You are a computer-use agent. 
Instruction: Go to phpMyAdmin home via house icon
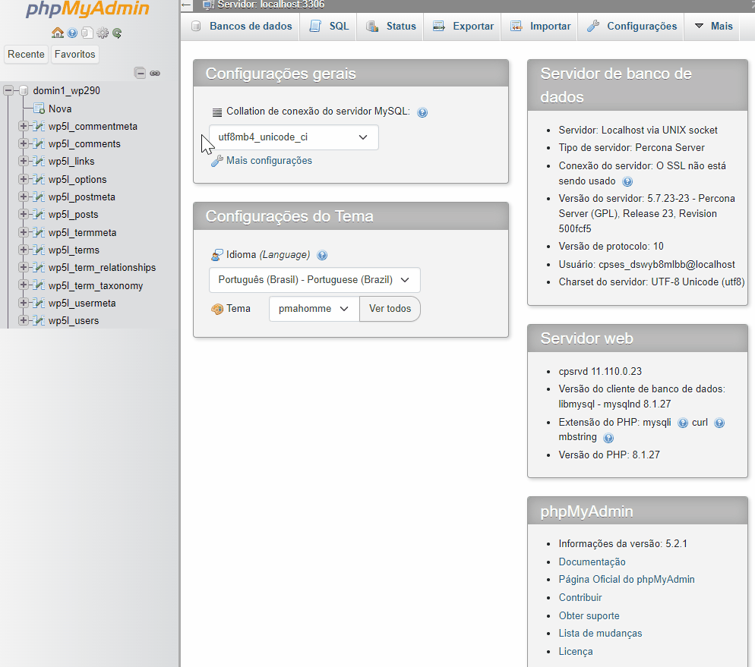(58, 33)
